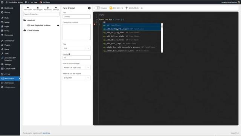Open Posts menu item
The width and height of the screenshot is (241, 136).
[x=6, y=18]
